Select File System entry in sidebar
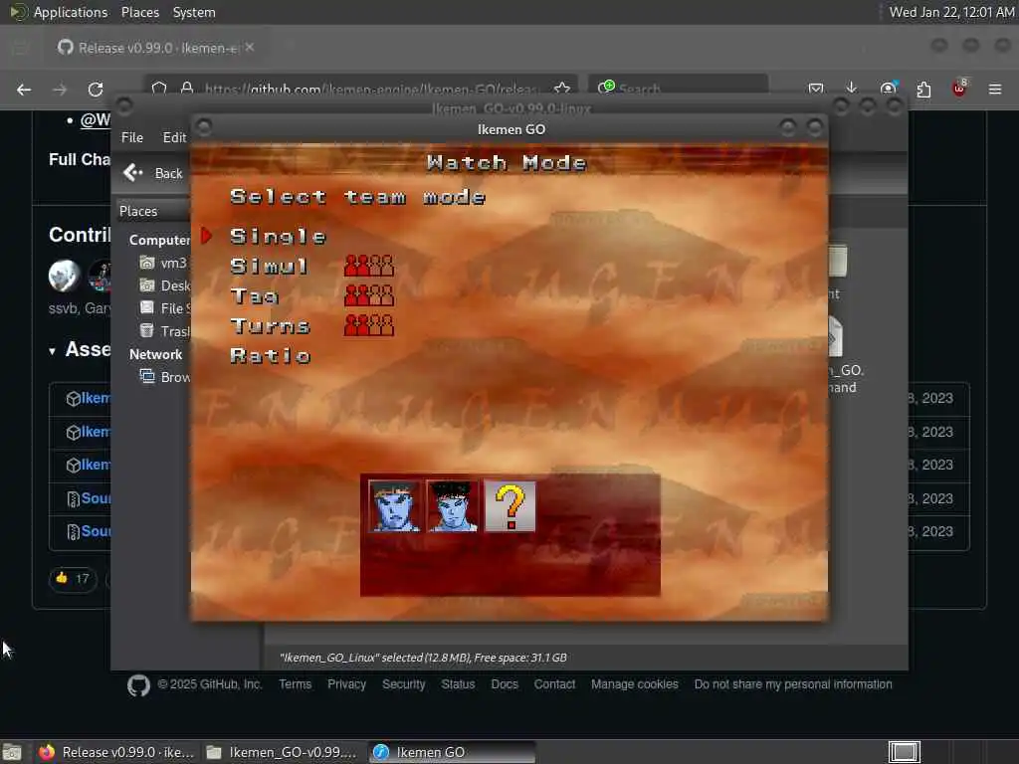 (164, 308)
